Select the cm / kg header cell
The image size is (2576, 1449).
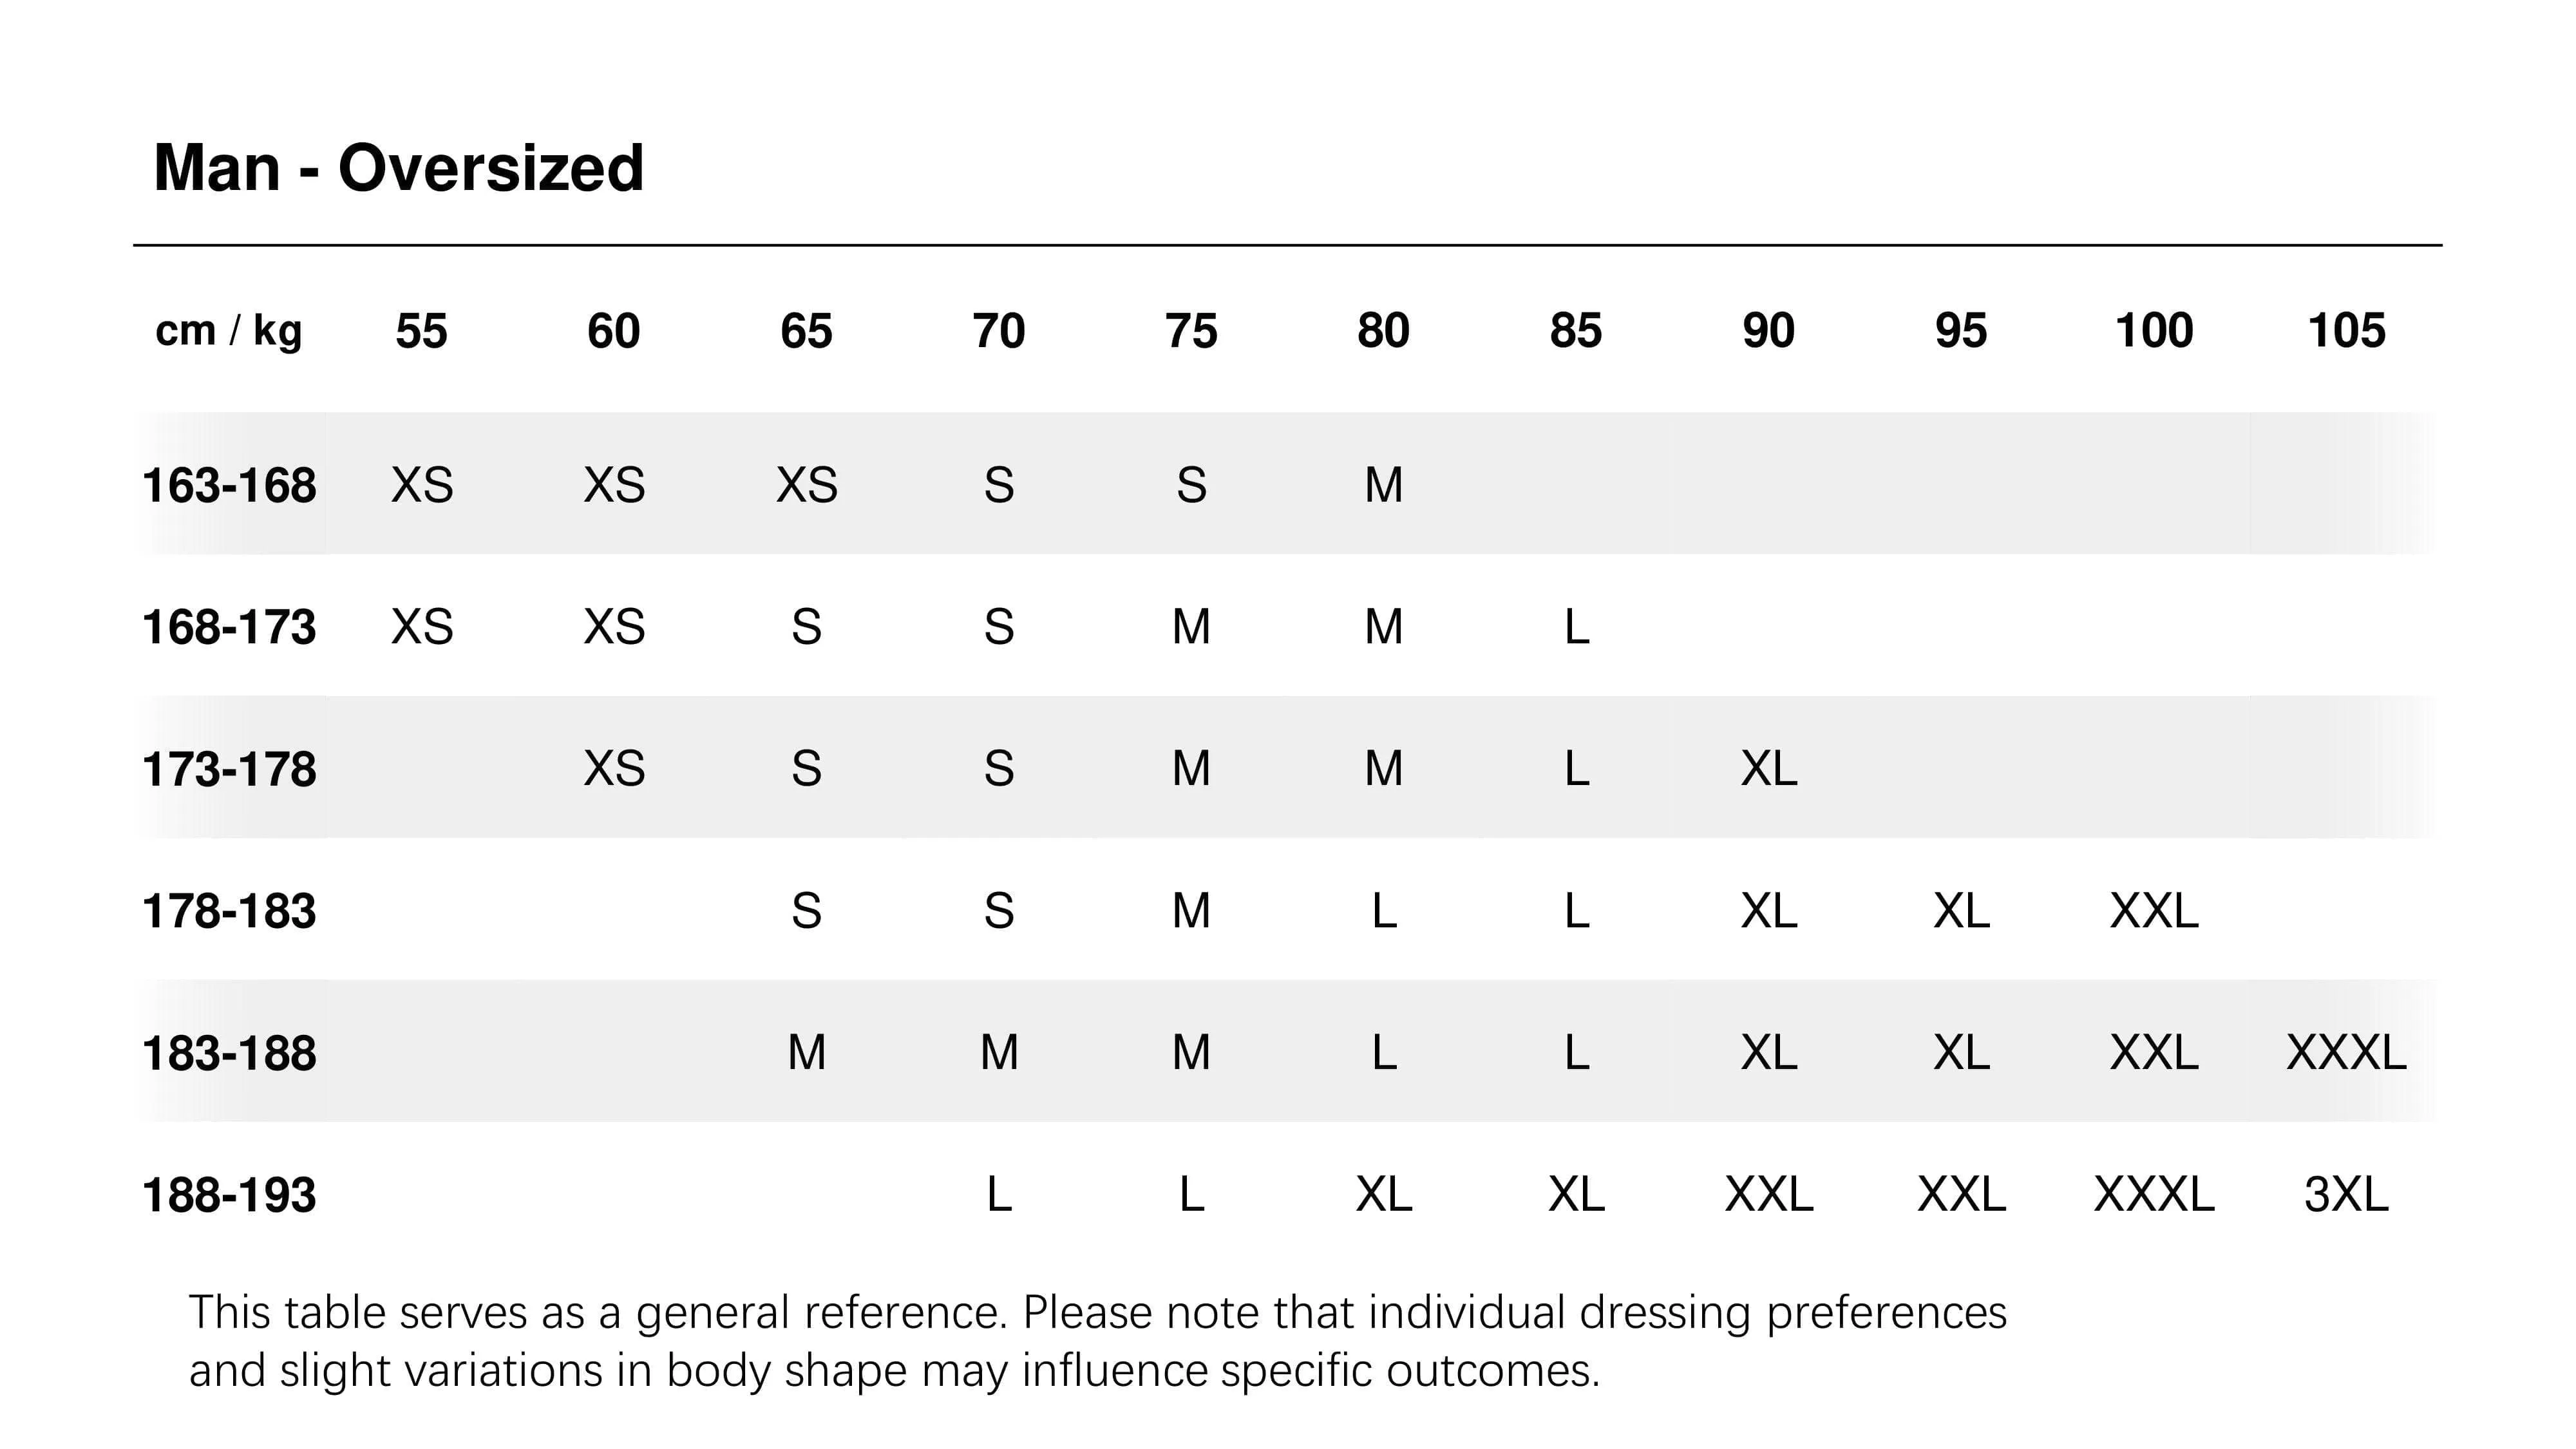pyautogui.click(x=228, y=330)
